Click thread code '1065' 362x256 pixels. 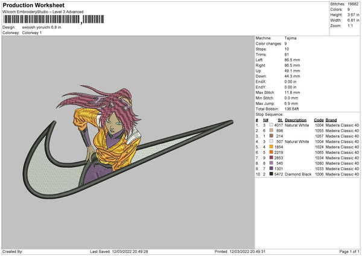coord(319,152)
